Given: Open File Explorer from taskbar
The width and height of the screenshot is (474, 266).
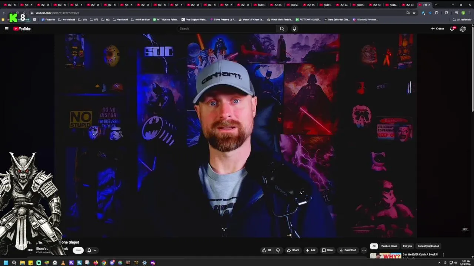Looking at the screenshot, I should click(22, 263).
